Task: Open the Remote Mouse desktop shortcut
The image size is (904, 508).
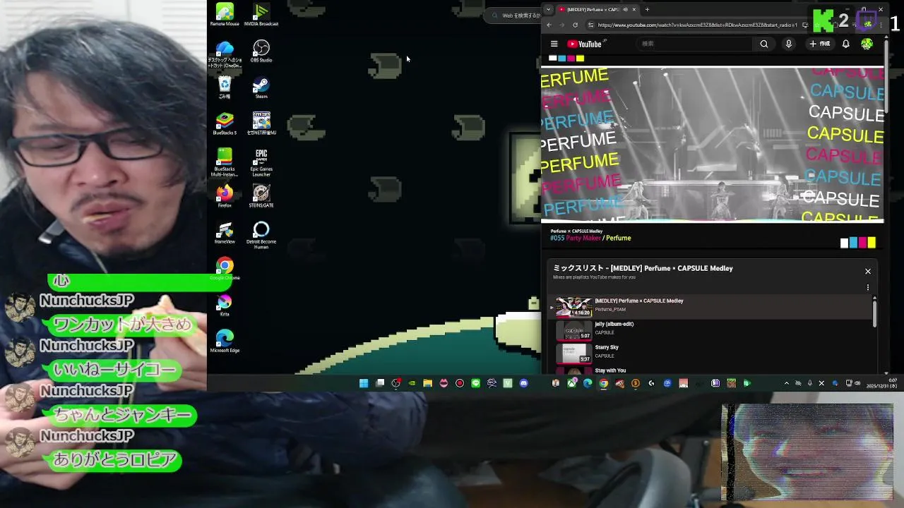Action: coord(225,14)
